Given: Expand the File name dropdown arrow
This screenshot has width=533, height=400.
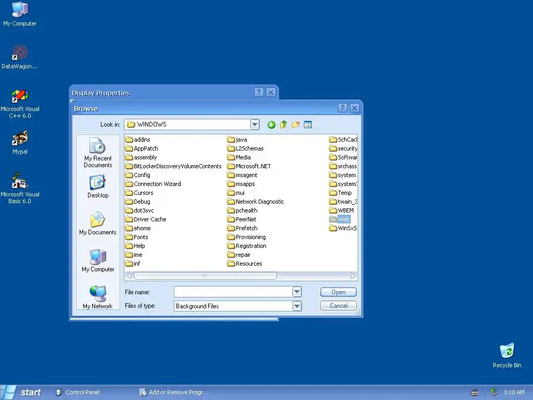Looking at the screenshot, I should tap(297, 292).
